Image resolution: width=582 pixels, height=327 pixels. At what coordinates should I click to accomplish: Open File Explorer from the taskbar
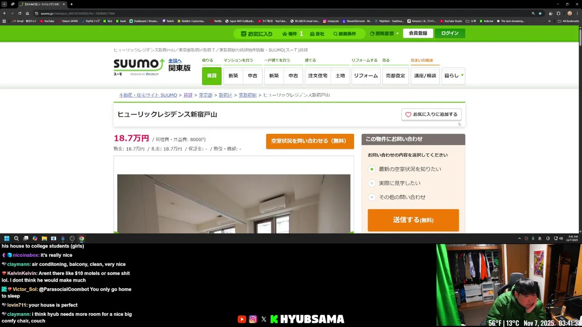coord(44,238)
